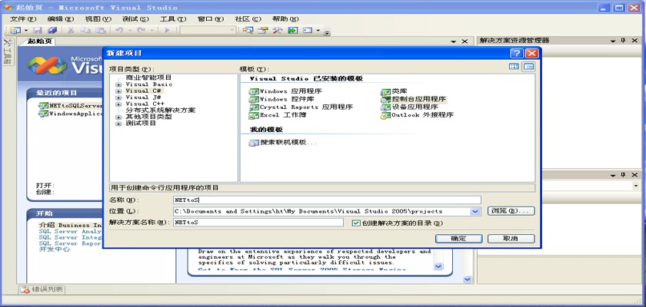Open the solution configuration combo box
This screenshot has height=307, width=646.
[x=208, y=31]
